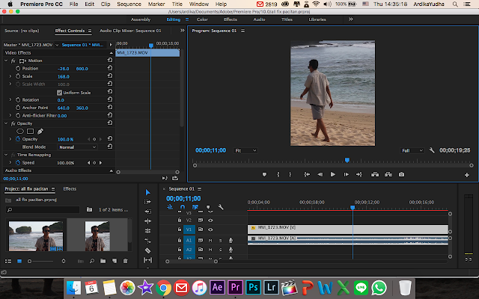Solo audio track A2
479x299 pixels.
(x=220, y=250)
